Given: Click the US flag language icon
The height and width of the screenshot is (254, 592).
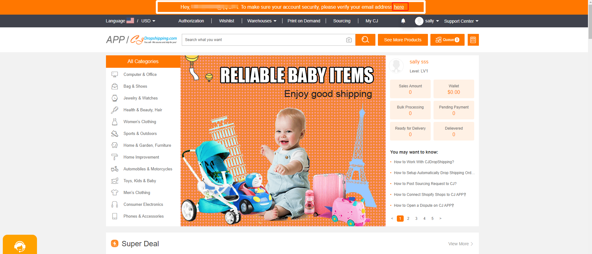Looking at the screenshot, I should [130, 21].
